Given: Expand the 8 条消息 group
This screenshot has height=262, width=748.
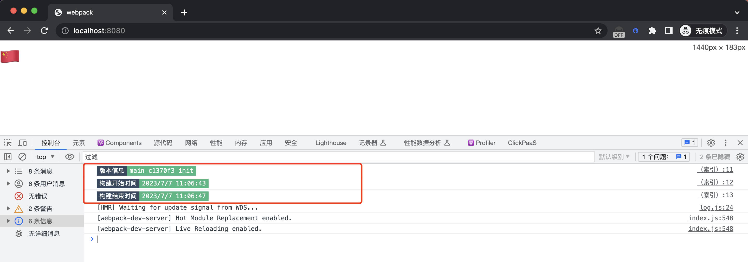Looking at the screenshot, I should pos(8,171).
